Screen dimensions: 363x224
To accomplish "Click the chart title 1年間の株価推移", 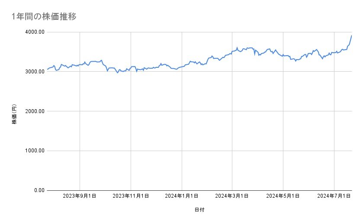I will coord(44,16).
